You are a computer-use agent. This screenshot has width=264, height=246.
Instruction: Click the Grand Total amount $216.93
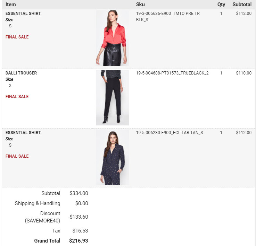coord(79,240)
